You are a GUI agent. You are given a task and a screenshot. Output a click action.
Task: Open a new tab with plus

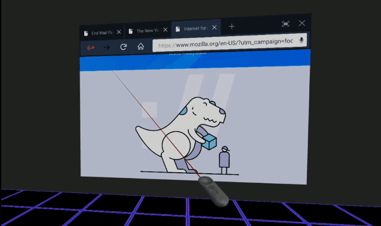click(x=232, y=26)
